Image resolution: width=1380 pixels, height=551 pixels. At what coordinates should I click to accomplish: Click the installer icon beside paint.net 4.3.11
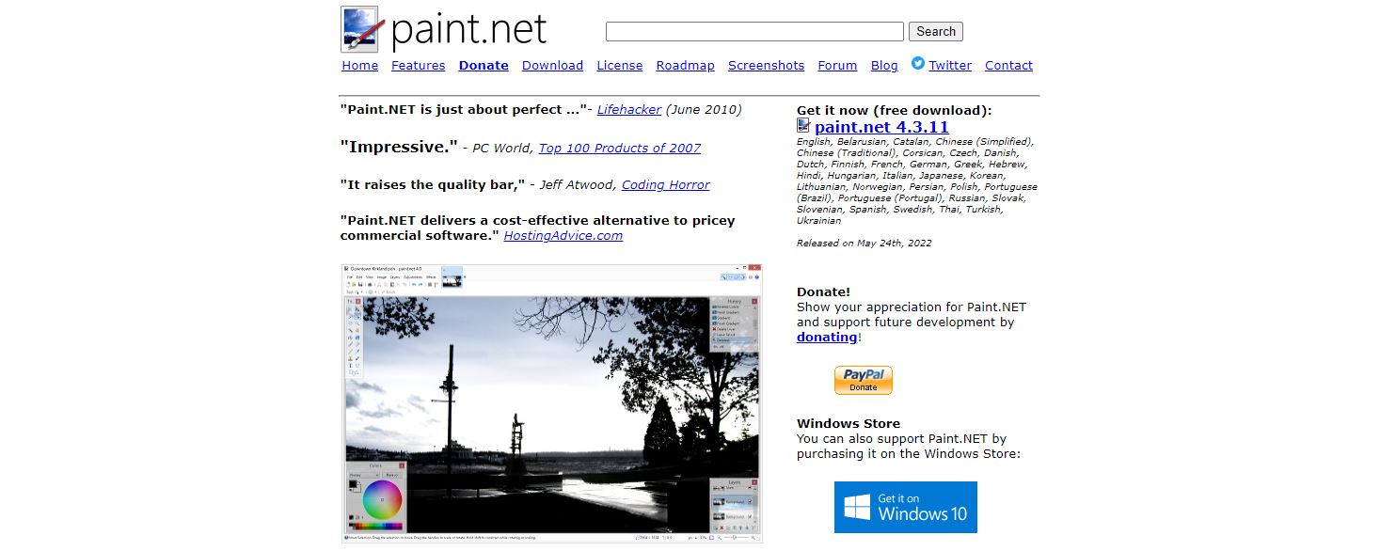pos(803,126)
